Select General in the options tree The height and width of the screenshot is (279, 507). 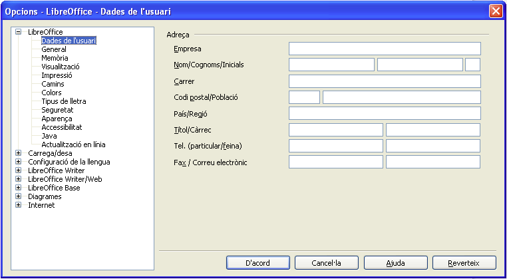pos(54,49)
